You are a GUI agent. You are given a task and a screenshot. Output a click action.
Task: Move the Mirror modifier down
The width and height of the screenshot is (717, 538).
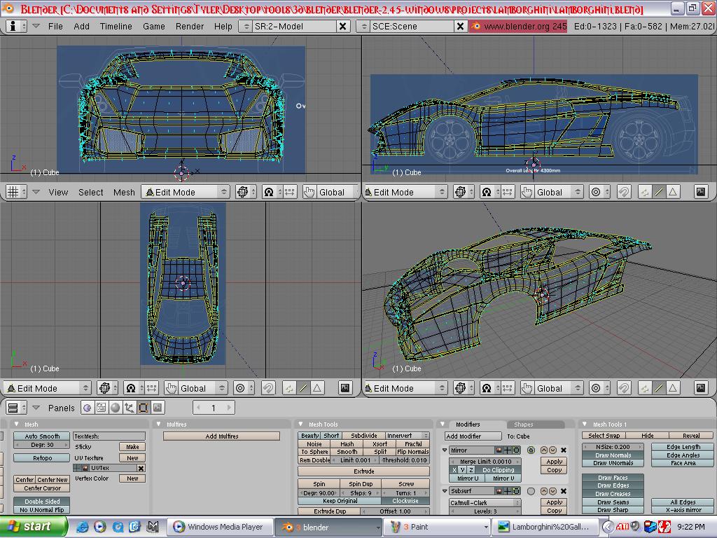point(552,450)
